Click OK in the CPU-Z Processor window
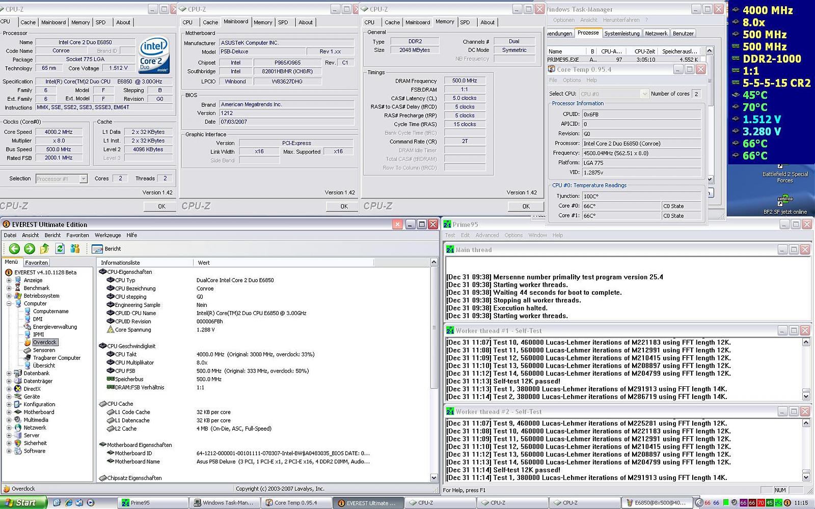 click(161, 206)
